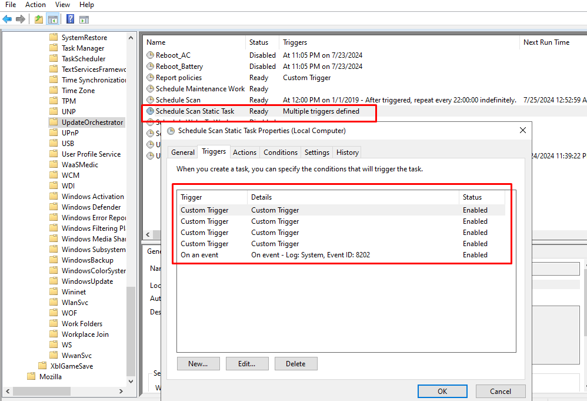Screen dimensions: 587x401
Task: Confirm the dialog with OK
Action: tap(442, 391)
